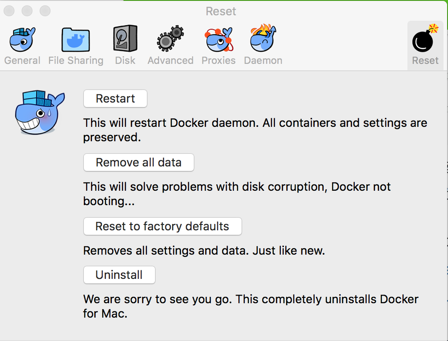Click the Remove all data button
Screen dimensions: 448x341
(x=138, y=162)
